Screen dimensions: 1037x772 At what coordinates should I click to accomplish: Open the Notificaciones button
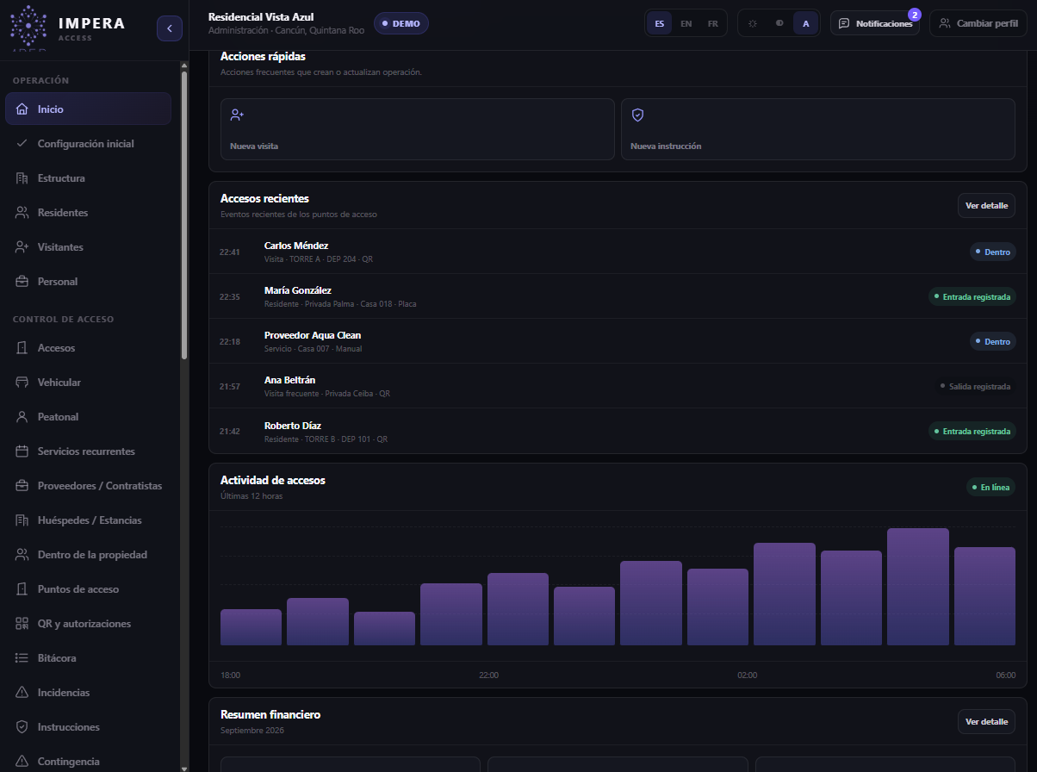(875, 23)
